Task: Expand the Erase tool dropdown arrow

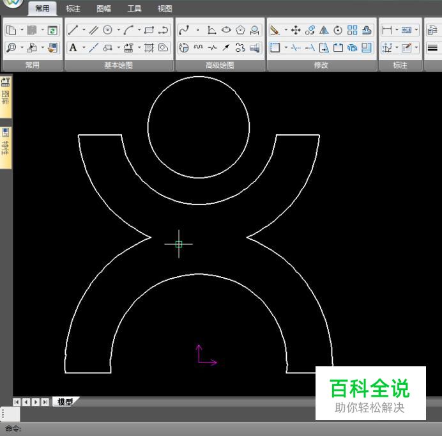Action: pos(286,30)
